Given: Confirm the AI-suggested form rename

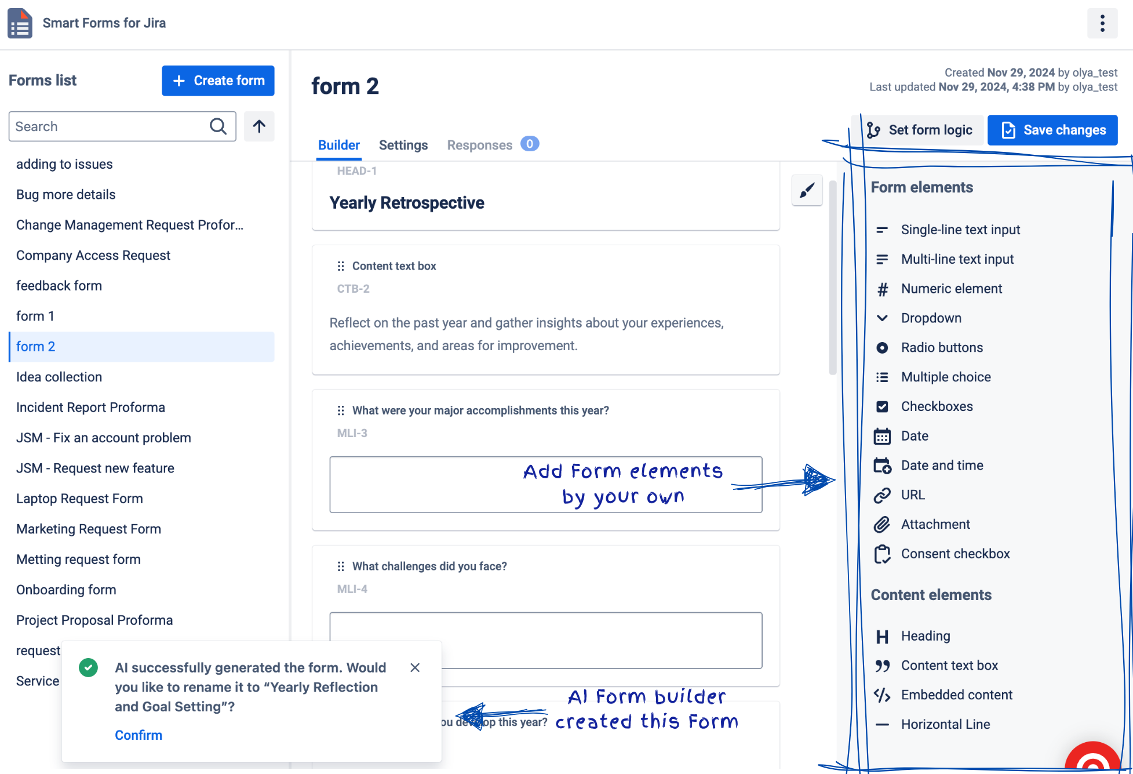Looking at the screenshot, I should pos(138,735).
